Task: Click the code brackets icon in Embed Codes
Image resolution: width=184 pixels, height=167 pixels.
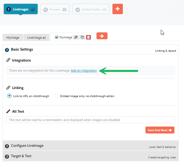Action: 105,10
